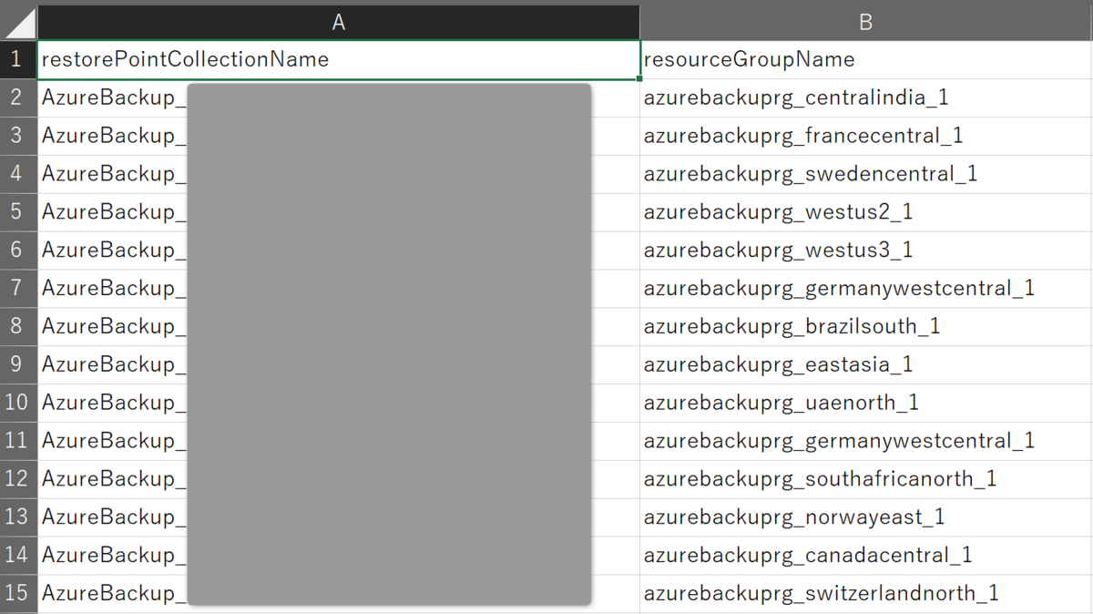Select row 15 header
The image size is (1093, 614).
18,594
